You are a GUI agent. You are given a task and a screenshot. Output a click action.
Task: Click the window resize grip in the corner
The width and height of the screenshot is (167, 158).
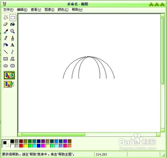(x=164, y=155)
